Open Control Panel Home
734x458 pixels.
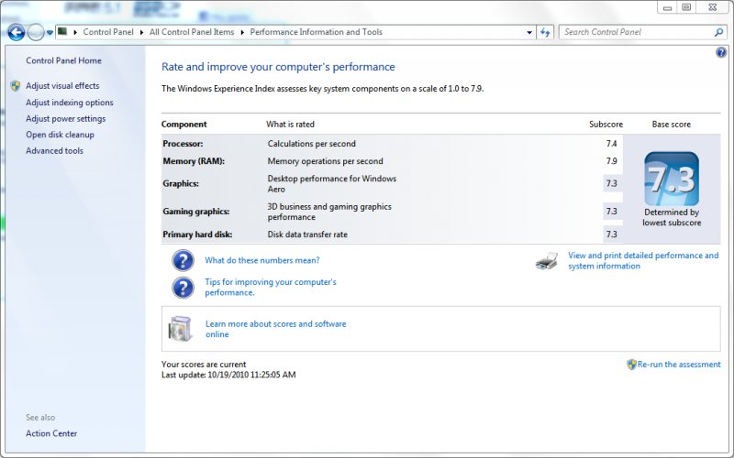click(x=63, y=60)
